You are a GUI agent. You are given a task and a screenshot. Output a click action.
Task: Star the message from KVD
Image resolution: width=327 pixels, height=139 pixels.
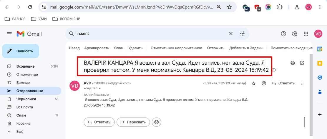[x=254, y=83]
